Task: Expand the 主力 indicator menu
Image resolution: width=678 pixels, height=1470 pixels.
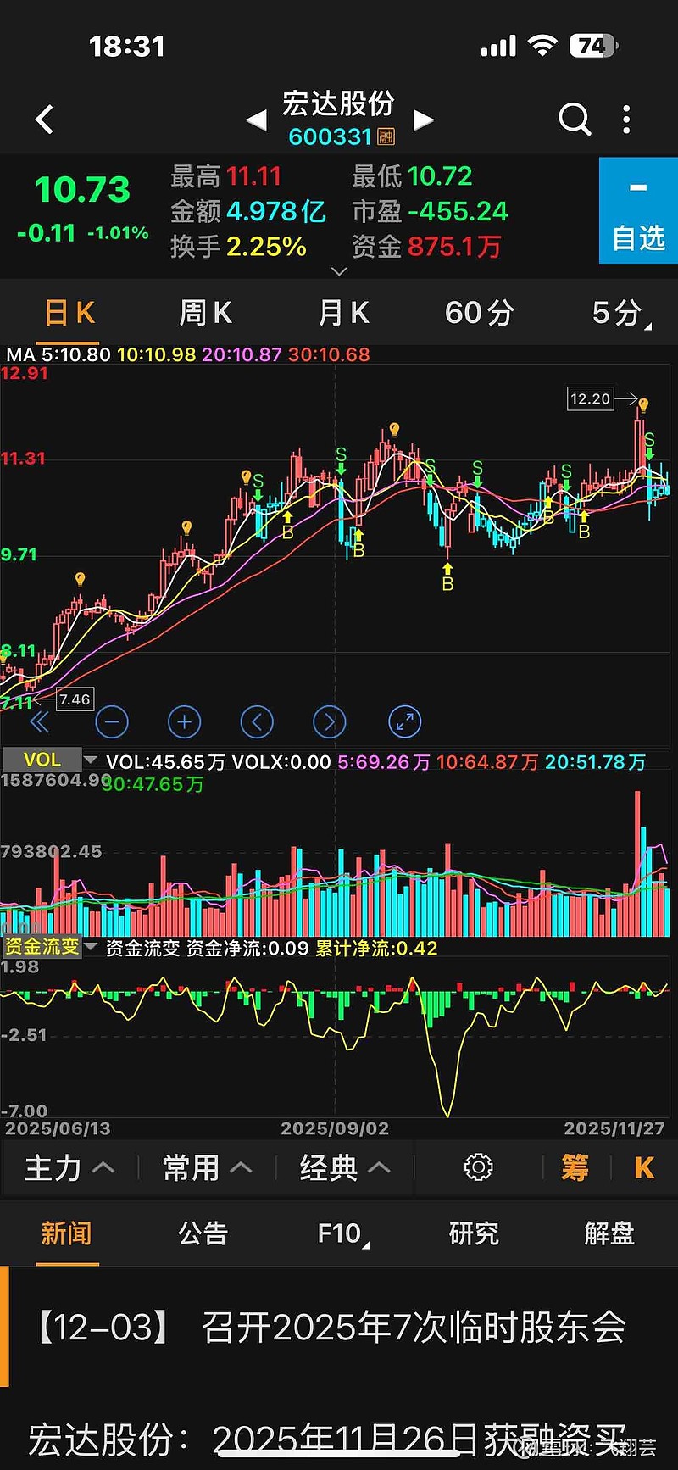Action: tap(69, 1167)
